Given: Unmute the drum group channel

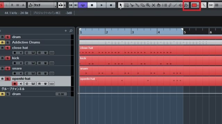Looking at the screenshot, I should (2, 94).
